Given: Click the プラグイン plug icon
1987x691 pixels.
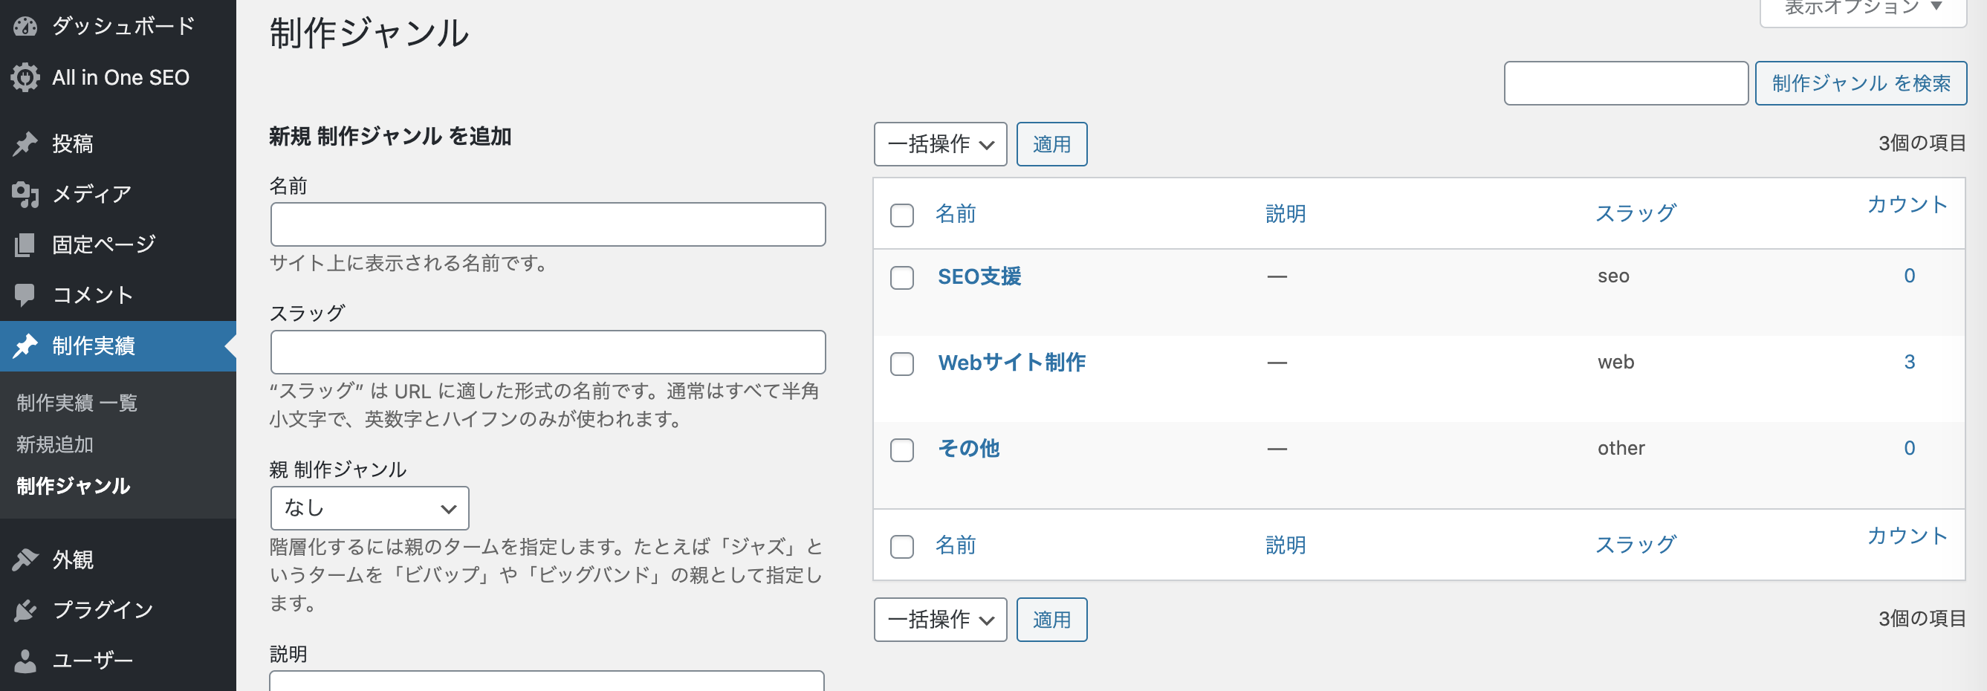Looking at the screenshot, I should tap(25, 610).
